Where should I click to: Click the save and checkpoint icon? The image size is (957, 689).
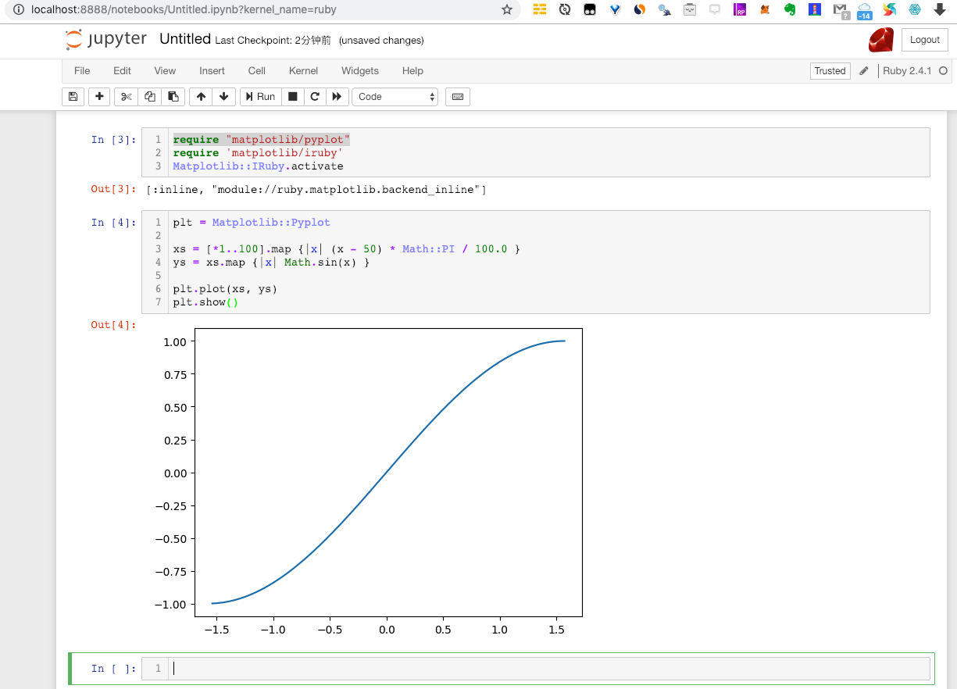[73, 97]
